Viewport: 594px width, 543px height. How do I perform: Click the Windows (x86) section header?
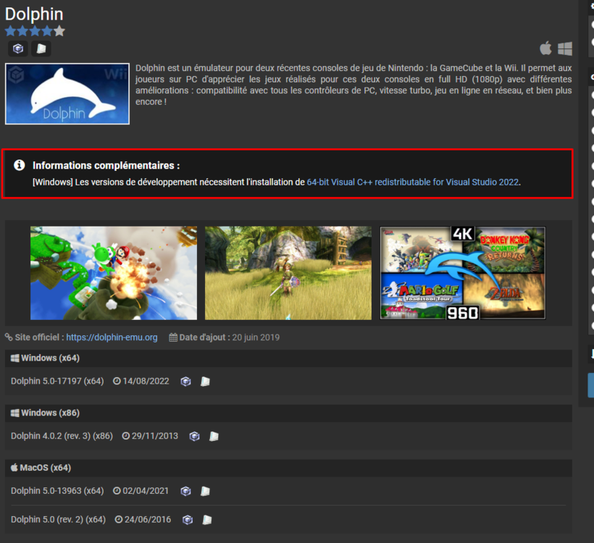[x=45, y=413]
